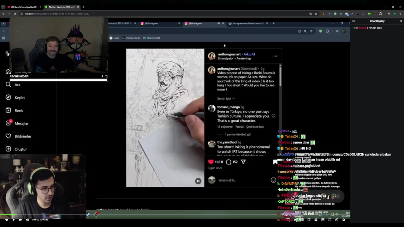Open Velutan Harita bookmark

click(x=131, y=38)
